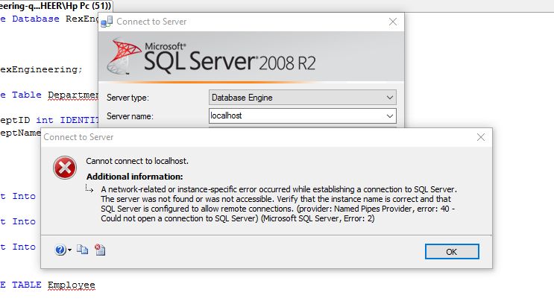Click the 'Server name:' label
Viewport: 554px width, 307px height.
(130, 116)
